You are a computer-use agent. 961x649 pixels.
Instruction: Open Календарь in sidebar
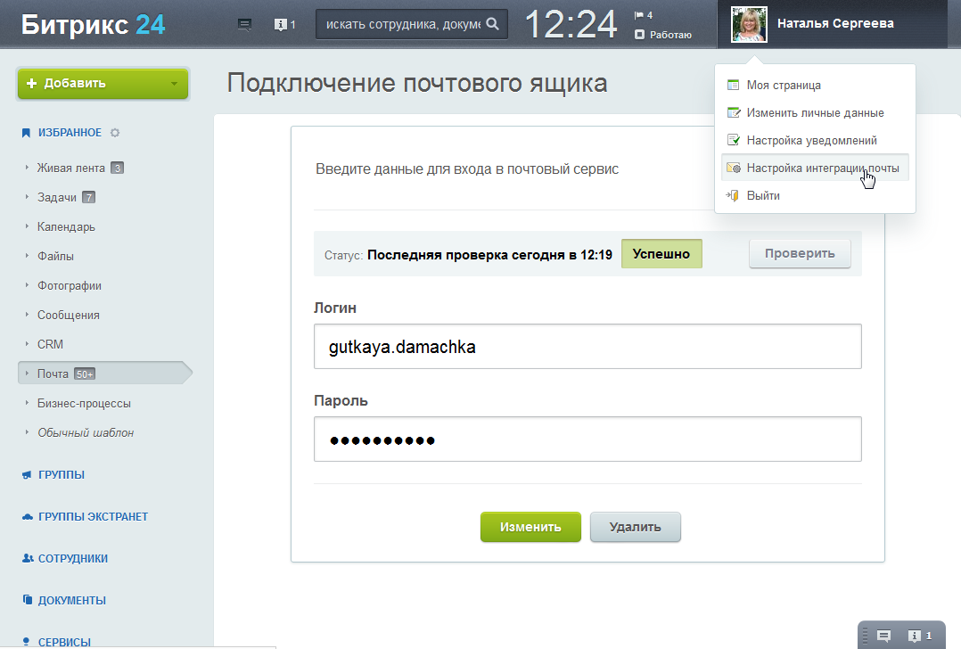[66, 226]
